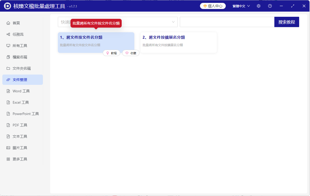310x196 pixels.
Task: Open the 繁體中文 language dropdown
Action: [241, 6]
